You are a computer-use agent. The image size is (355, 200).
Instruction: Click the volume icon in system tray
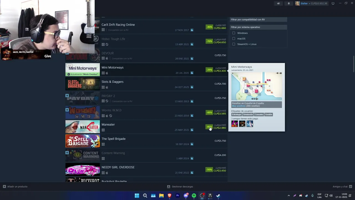[331, 196]
